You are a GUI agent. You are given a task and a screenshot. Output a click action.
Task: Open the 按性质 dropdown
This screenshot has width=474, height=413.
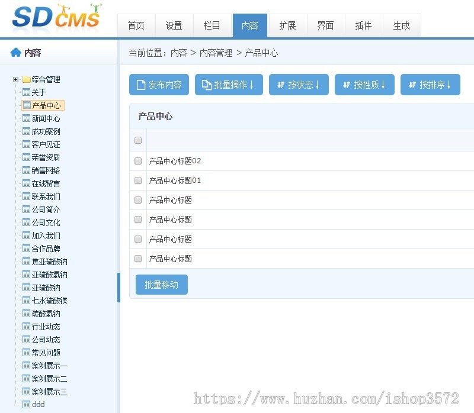364,85
